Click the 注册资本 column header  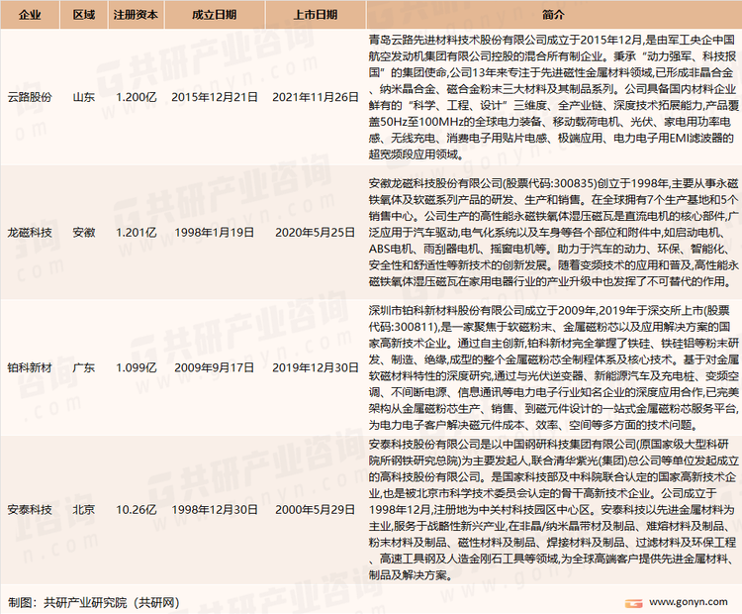[x=136, y=15]
